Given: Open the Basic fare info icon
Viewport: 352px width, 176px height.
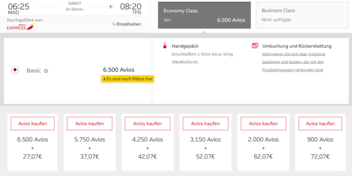Looking at the screenshot, I should 46,71.
